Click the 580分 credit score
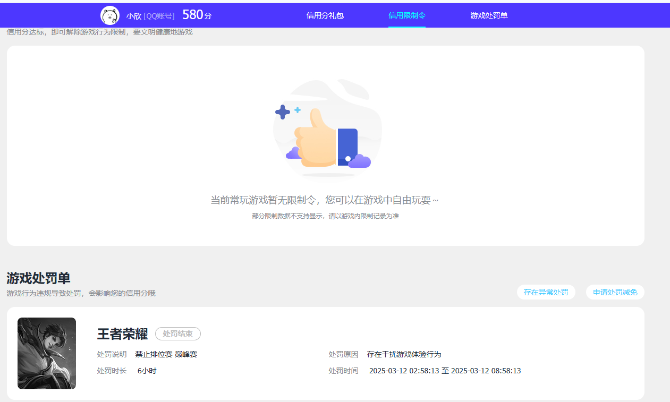670x402 pixels. point(197,15)
